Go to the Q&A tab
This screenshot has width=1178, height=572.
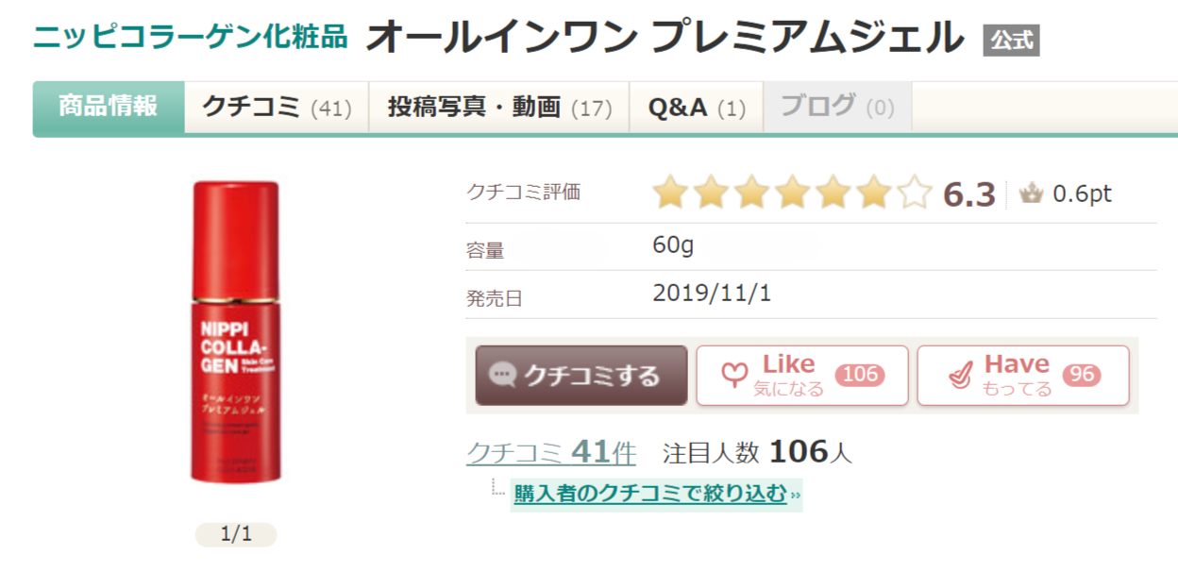click(697, 108)
